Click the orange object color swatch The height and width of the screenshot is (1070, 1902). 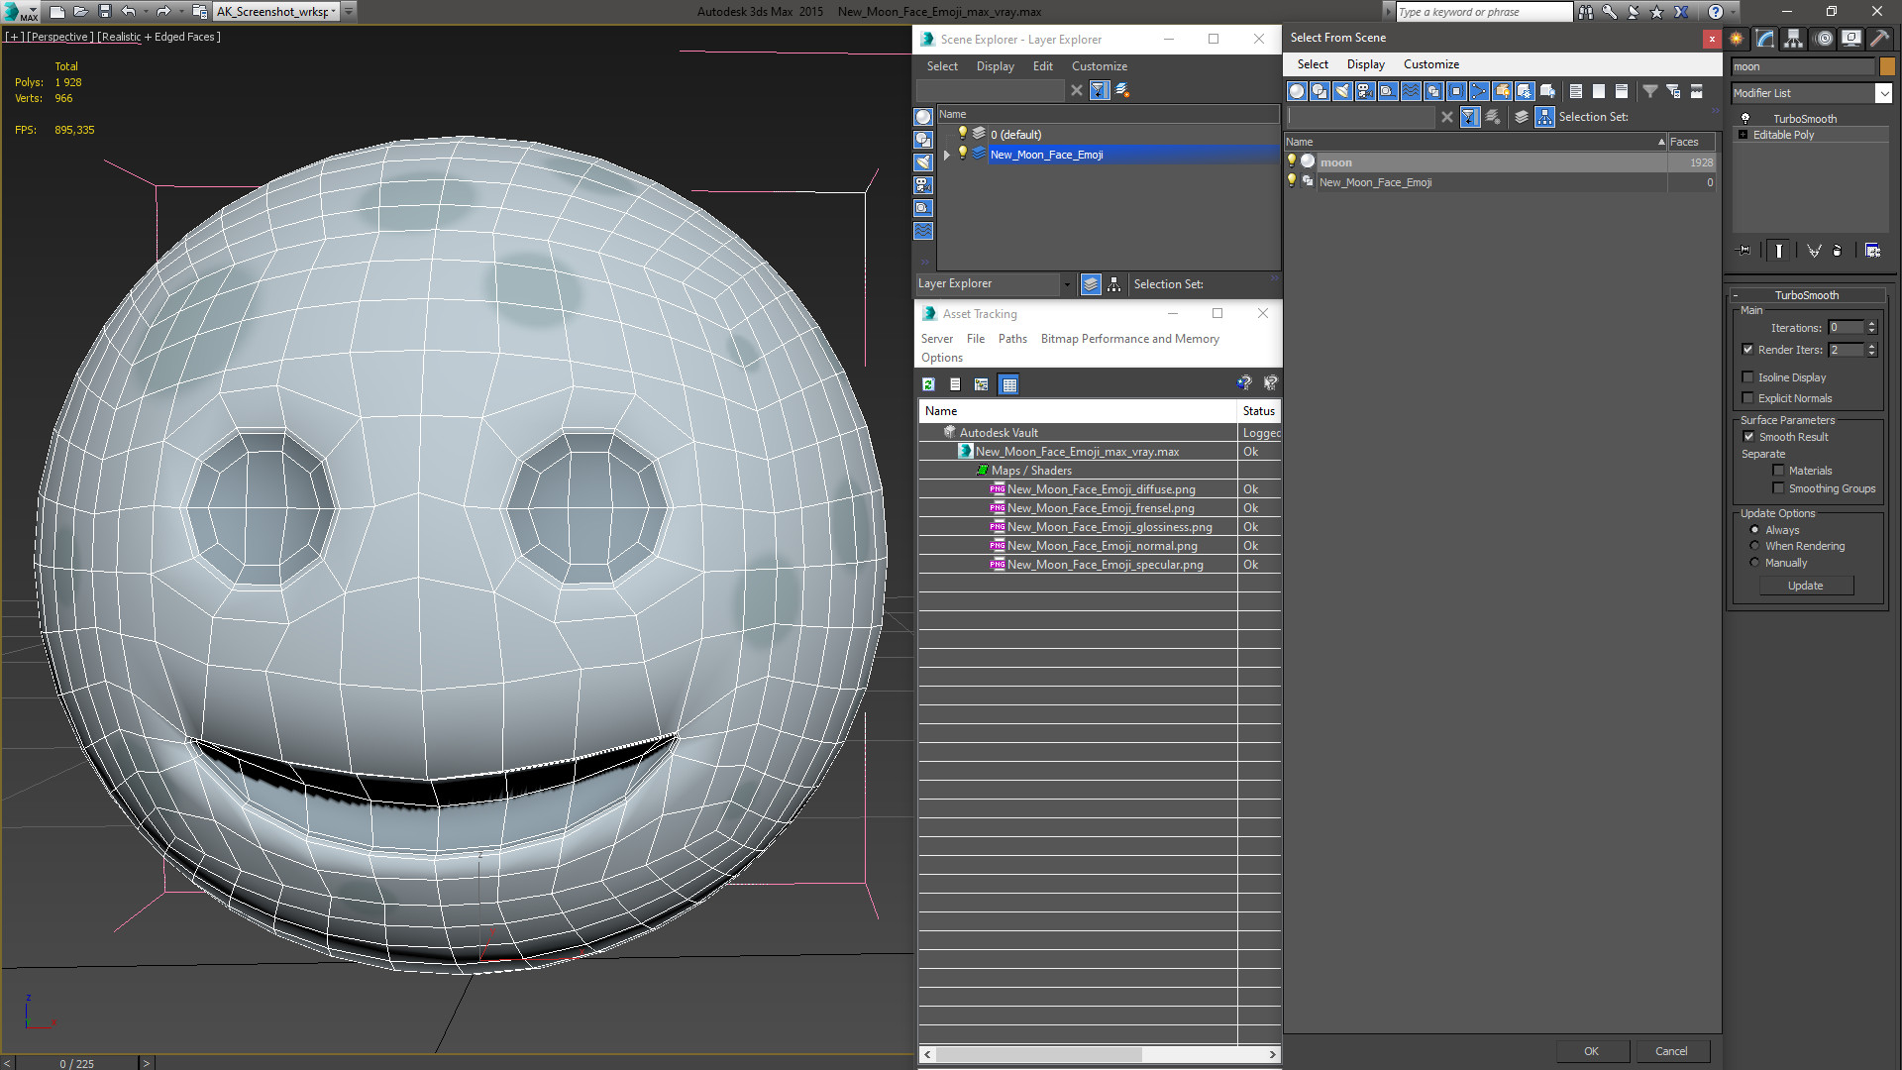1887,66
